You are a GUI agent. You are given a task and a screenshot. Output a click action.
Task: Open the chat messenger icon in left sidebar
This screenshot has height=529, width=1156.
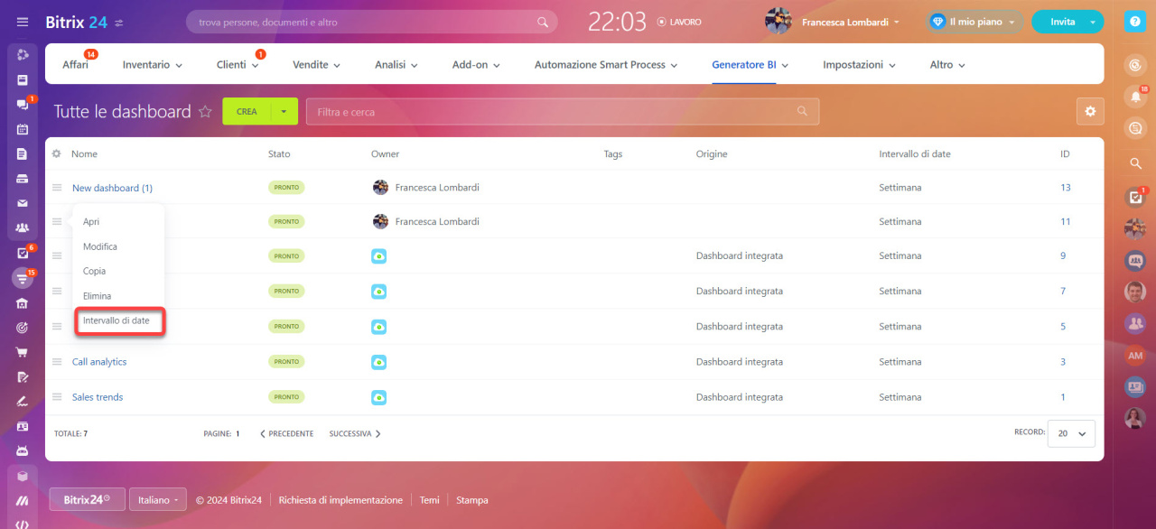click(x=23, y=104)
